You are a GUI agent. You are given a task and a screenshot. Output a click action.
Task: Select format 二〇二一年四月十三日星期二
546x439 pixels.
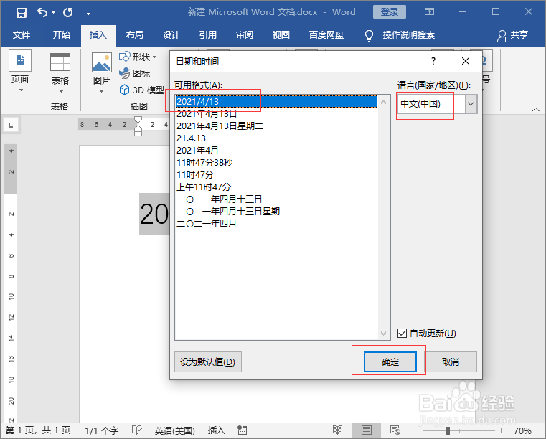pos(276,211)
